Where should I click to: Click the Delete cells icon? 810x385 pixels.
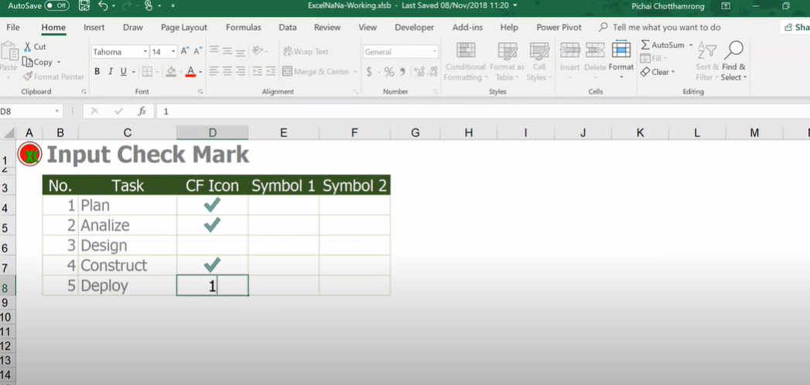click(x=595, y=50)
